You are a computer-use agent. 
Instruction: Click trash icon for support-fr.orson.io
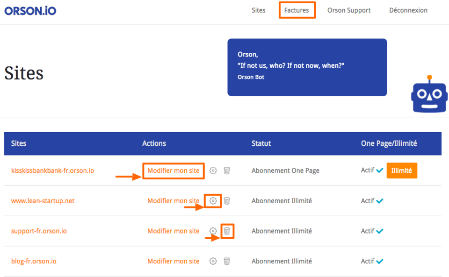pyautogui.click(x=227, y=231)
